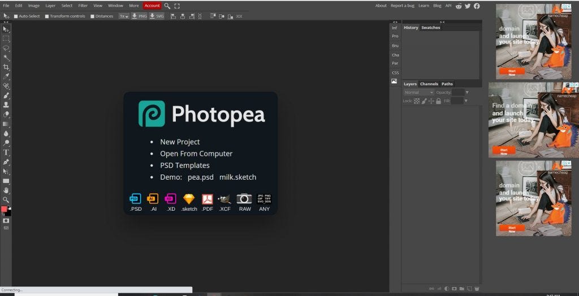
Task: Enable the Transform controls checkbox
Action: [47, 16]
